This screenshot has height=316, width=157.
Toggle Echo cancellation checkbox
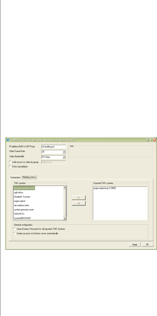click(10, 167)
